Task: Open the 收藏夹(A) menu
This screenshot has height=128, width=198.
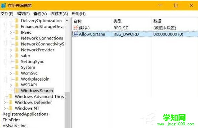Action: pos(59,14)
